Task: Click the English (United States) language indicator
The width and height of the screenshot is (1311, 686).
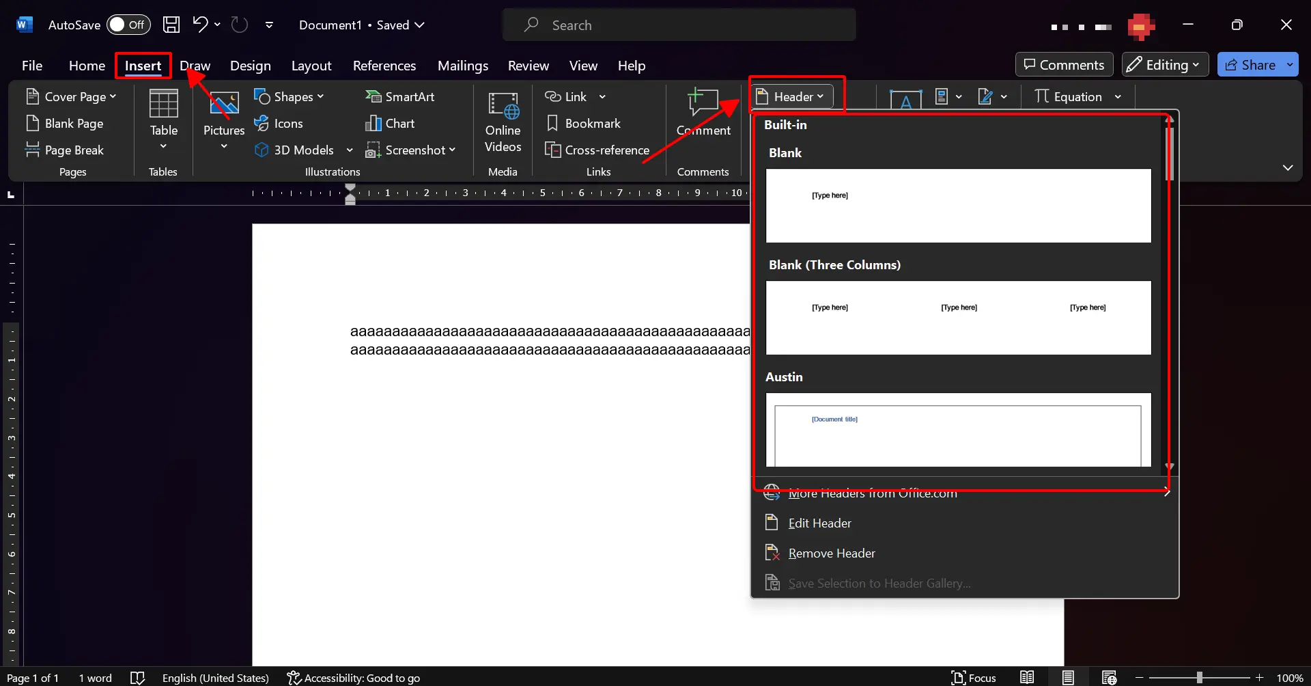Action: (x=216, y=677)
